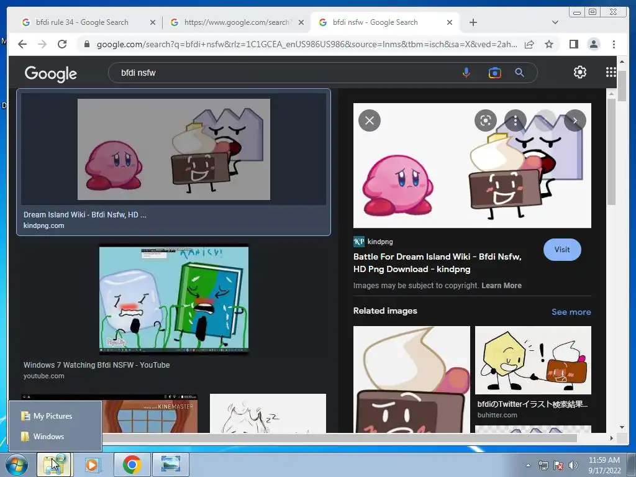Launch Windows Media Player from taskbar
The image size is (636, 477).
(x=93, y=465)
